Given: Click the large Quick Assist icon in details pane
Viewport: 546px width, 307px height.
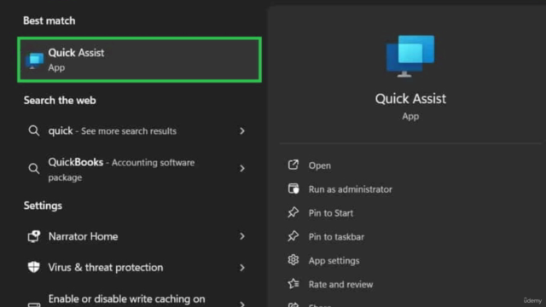Looking at the screenshot, I should (410, 55).
